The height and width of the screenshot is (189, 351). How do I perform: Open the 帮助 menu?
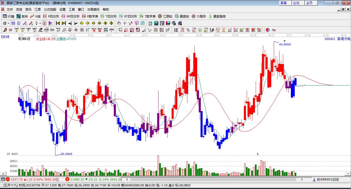coord(106,9)
